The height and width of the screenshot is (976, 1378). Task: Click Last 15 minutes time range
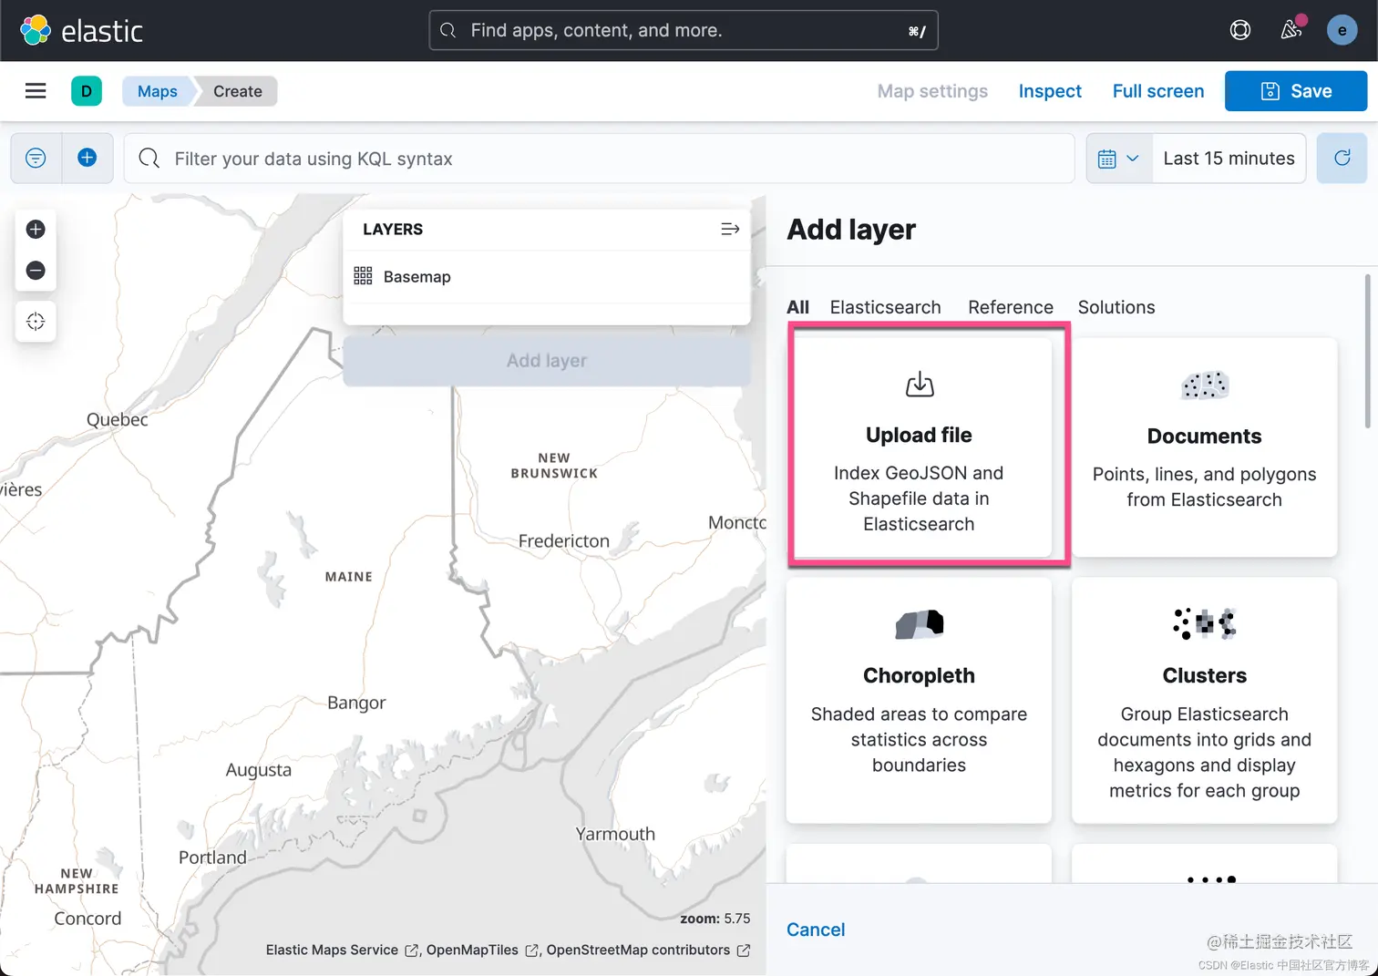(1229, 159)
